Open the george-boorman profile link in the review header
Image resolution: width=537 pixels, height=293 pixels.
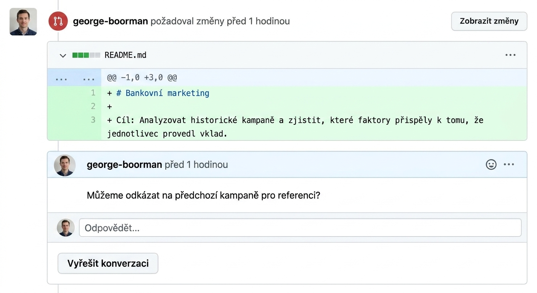(x=111, y=21)
